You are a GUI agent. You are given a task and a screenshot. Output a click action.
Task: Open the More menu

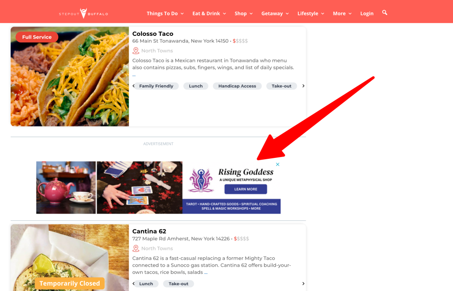342,14
